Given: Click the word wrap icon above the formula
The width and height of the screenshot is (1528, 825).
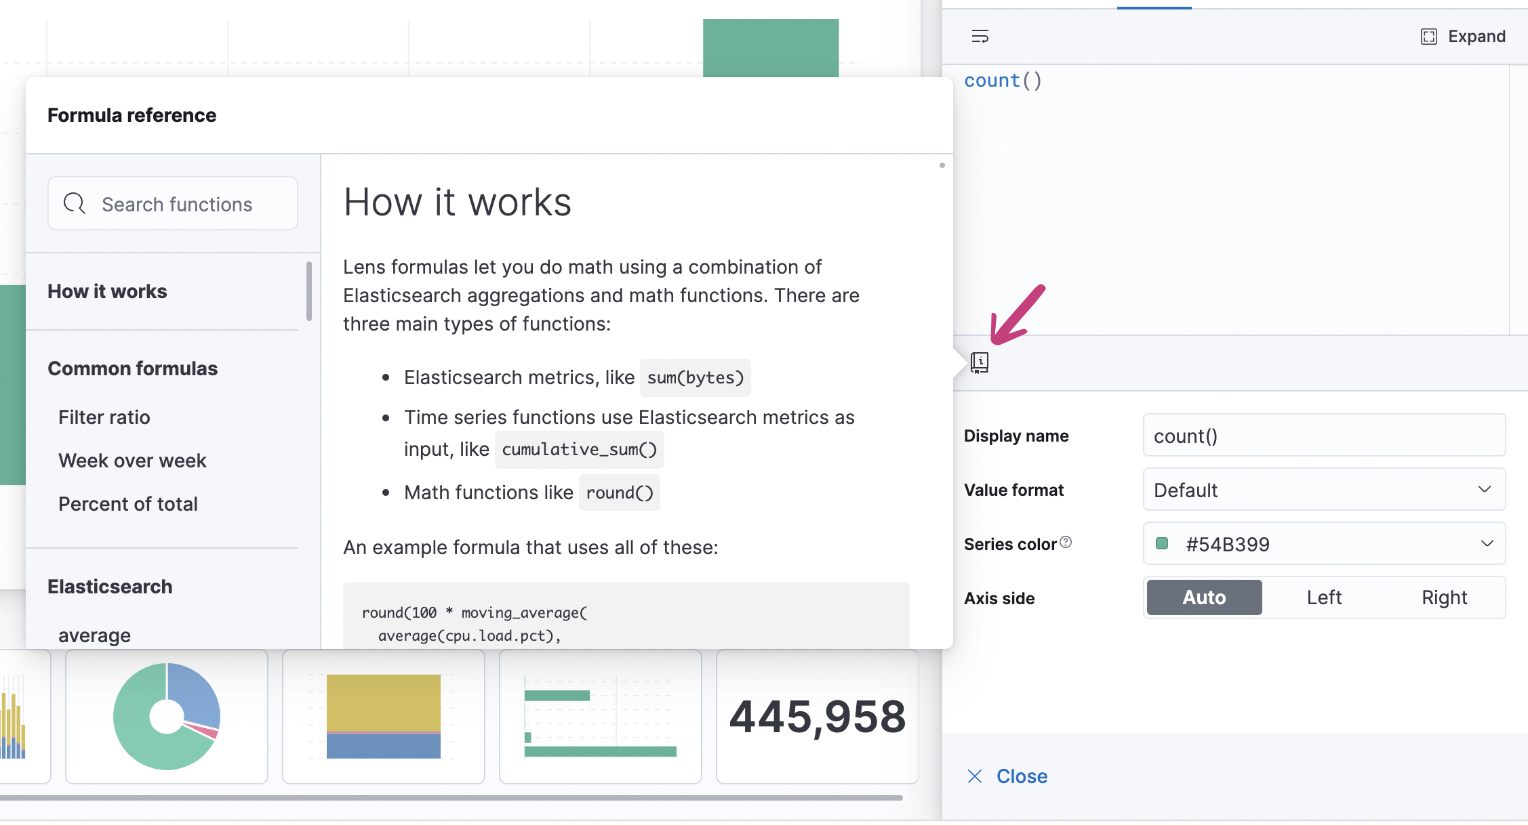Looking at the screenshot, I should [x=980, y=37].
